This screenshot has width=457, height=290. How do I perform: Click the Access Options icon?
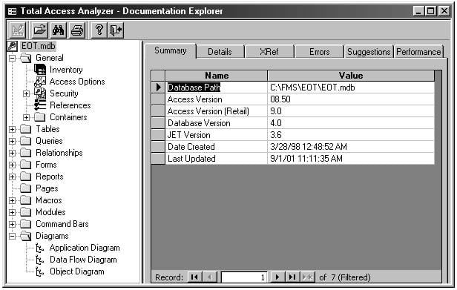[40, 82]
